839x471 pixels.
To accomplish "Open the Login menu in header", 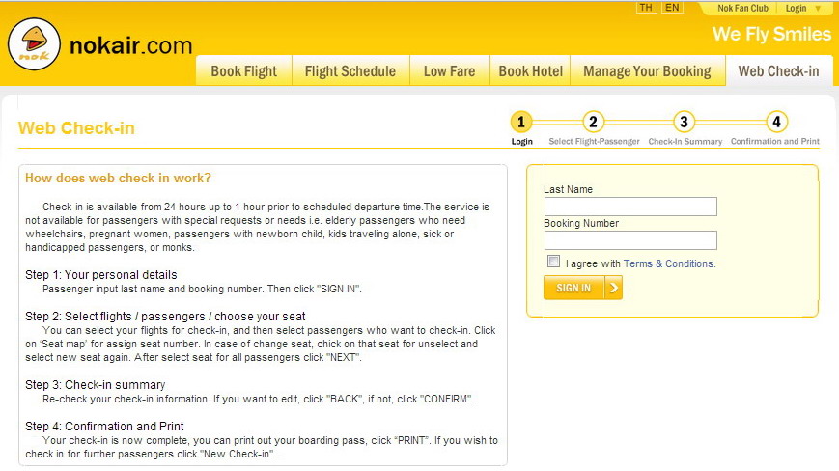I will pos(796,8).
